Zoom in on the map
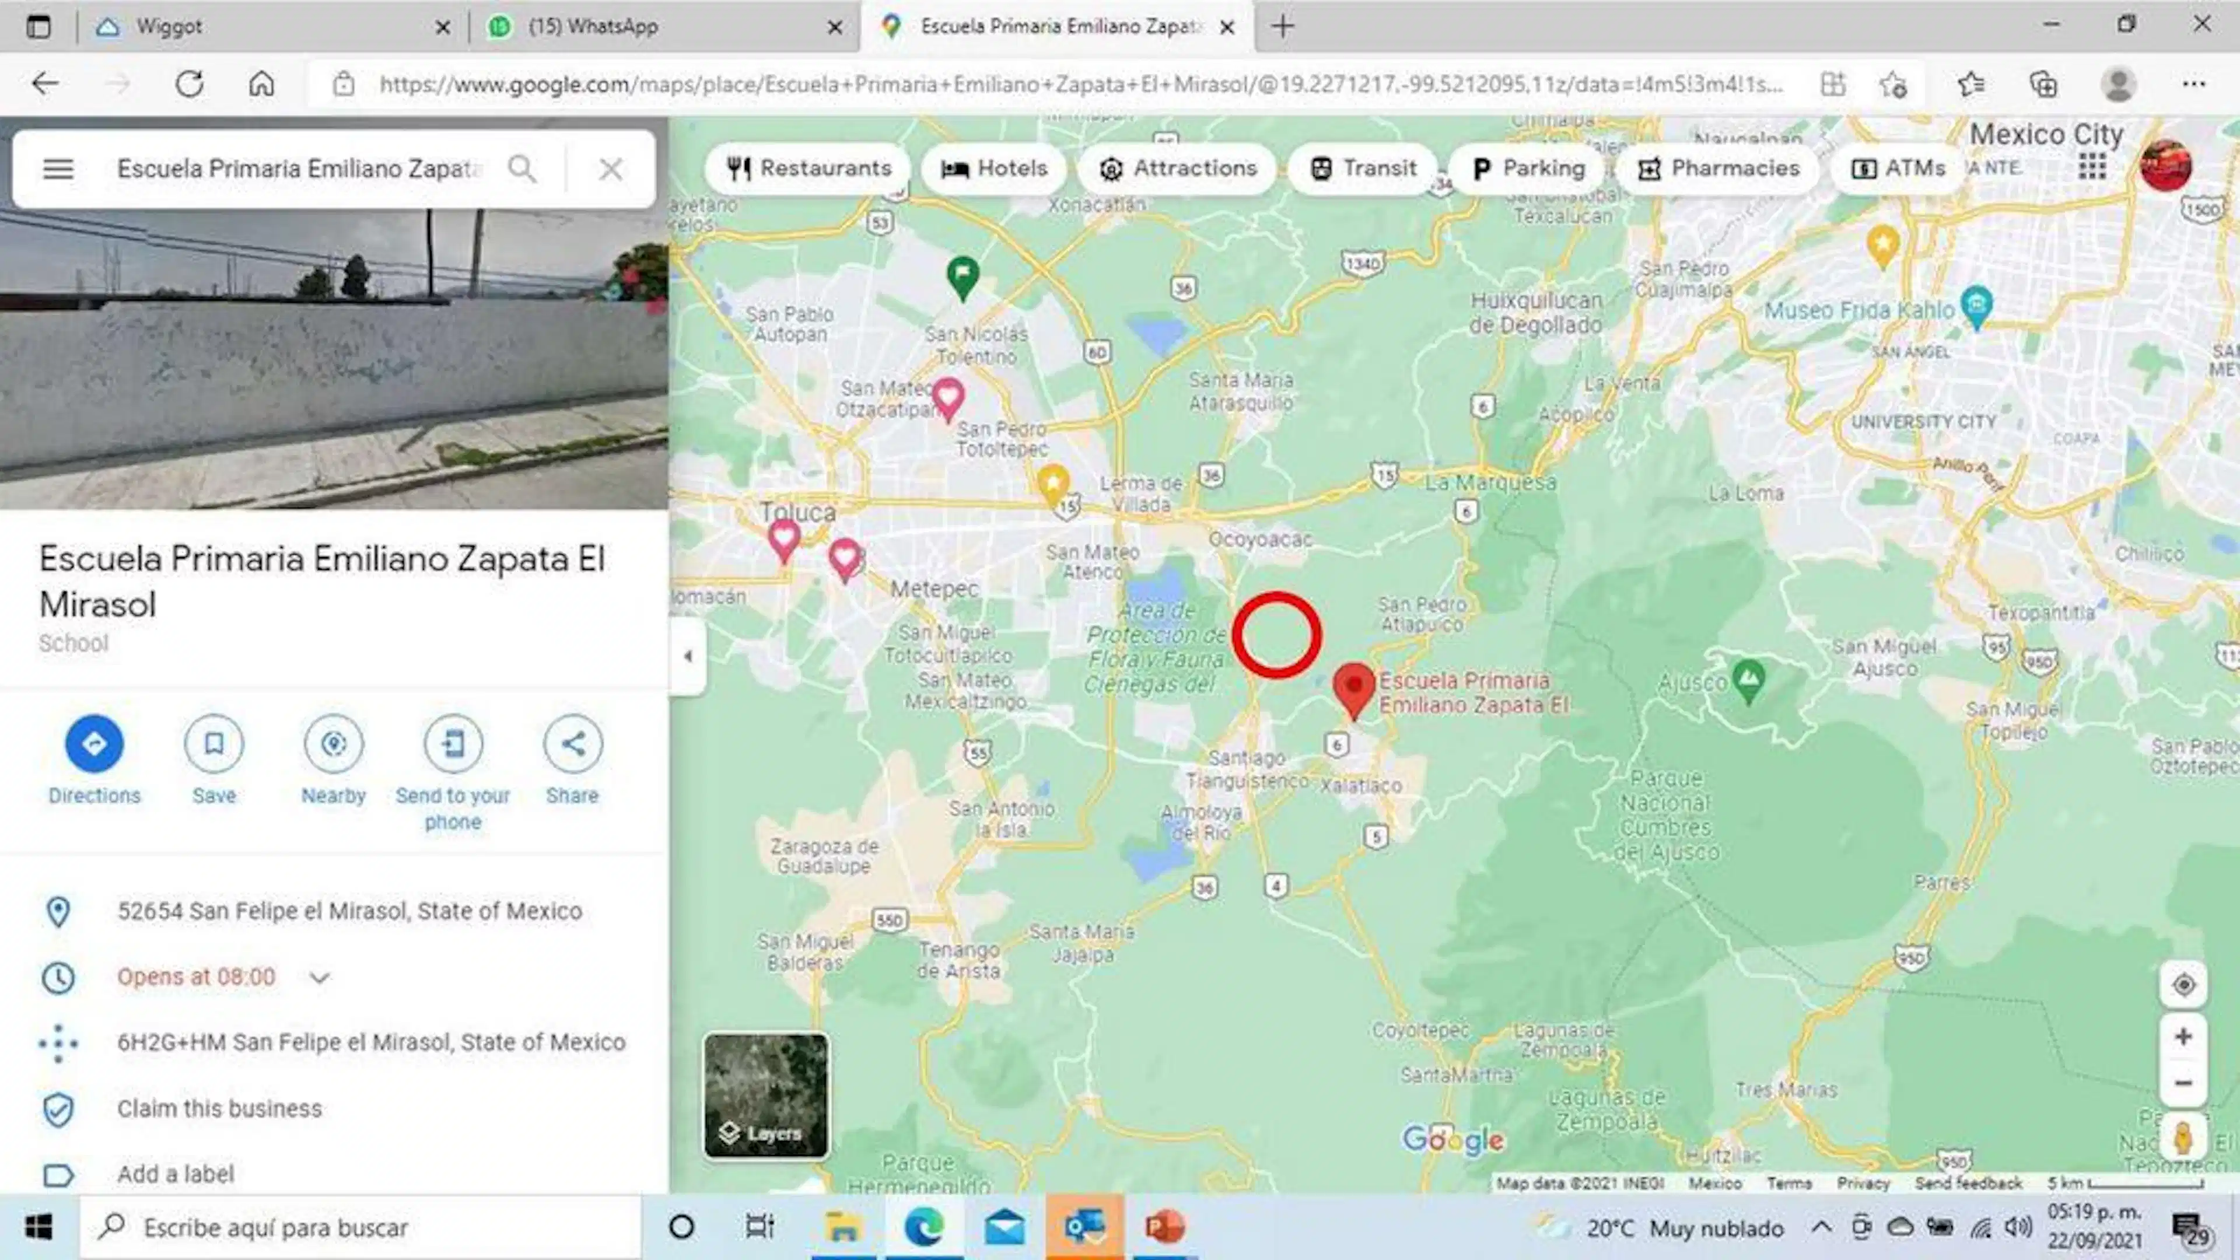The image size is (2240, 1260). [x=2183, y=1037]
